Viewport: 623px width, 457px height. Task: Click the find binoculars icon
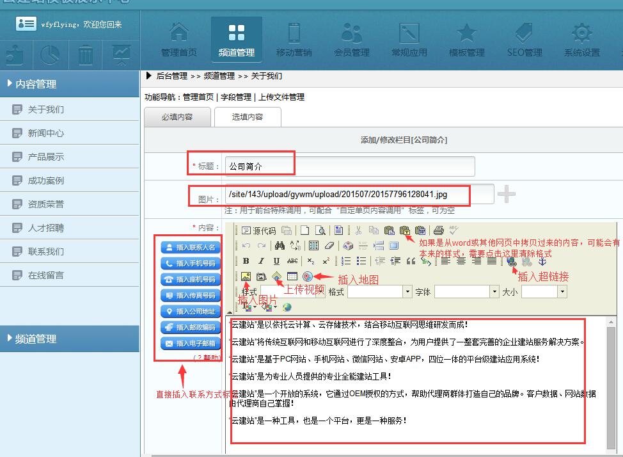pos(280,246)
